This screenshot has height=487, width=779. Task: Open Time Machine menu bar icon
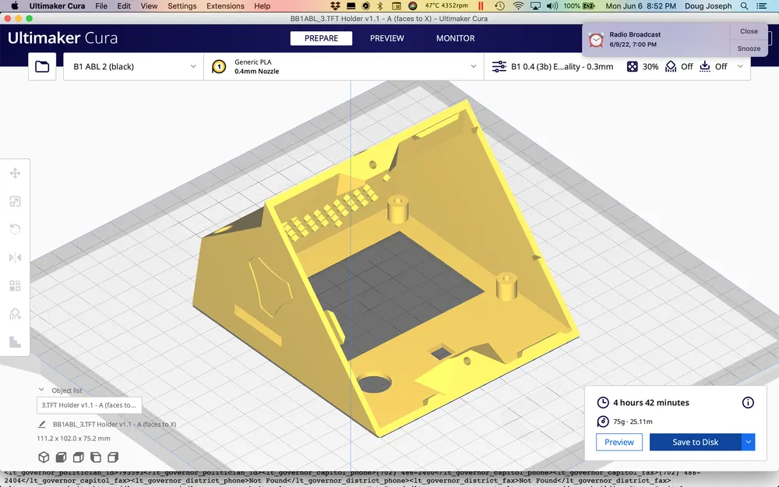click(x=500, y=6)
